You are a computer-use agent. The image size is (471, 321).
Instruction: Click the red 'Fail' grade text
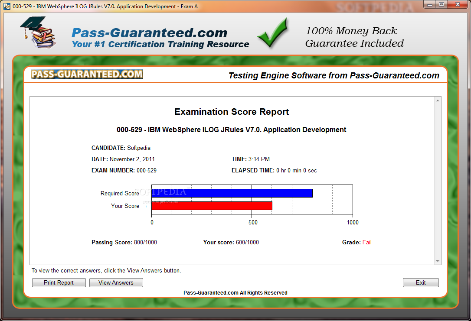click(x=367, y=243)
